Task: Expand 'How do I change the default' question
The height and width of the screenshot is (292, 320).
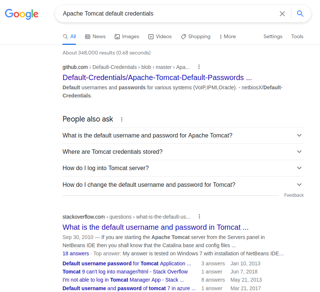Action: pyautogui.click(x=183, y=185)
